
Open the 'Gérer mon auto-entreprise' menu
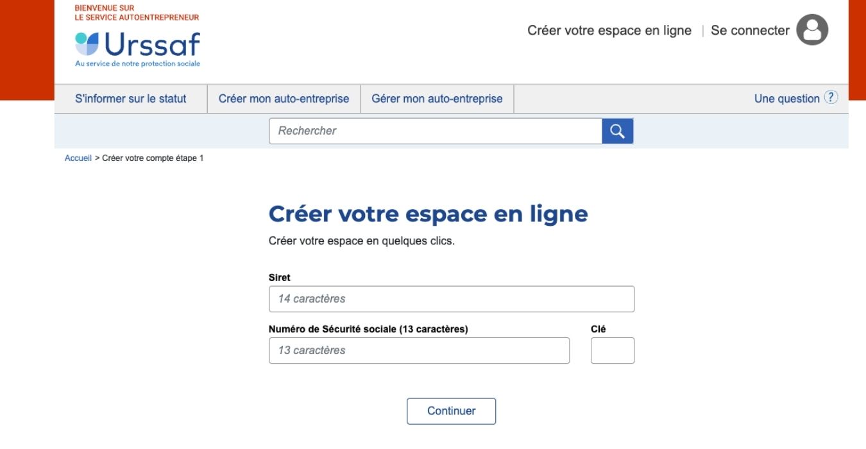pos(437,98)
